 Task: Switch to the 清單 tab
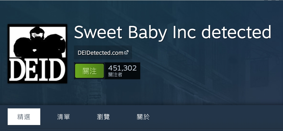click(x=64, y=117)
